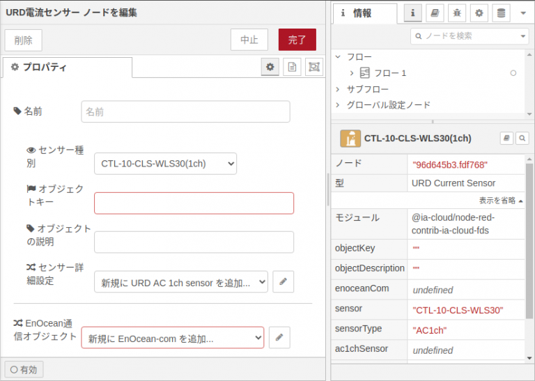The width and height of the screenshot is (535, 381).
Task: Open the センサー種別 dropdown
Action: tap(165, 164)
